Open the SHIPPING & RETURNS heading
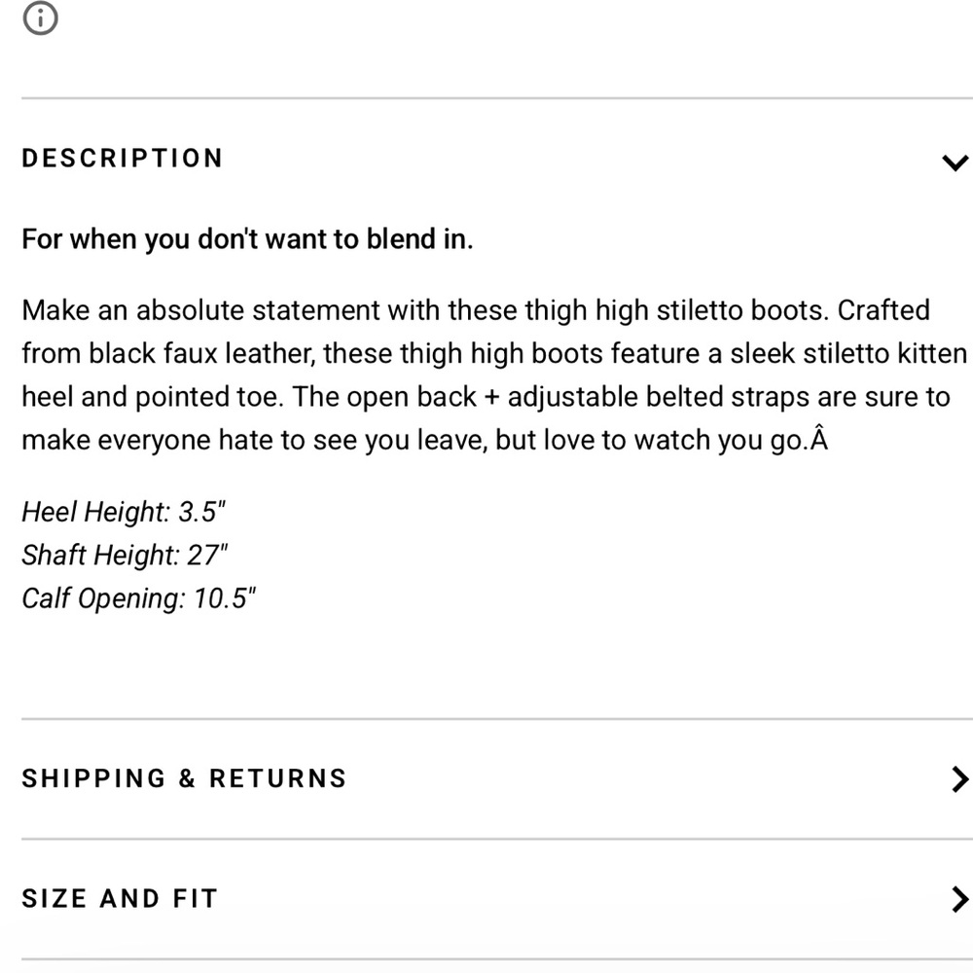 [184, 778]
